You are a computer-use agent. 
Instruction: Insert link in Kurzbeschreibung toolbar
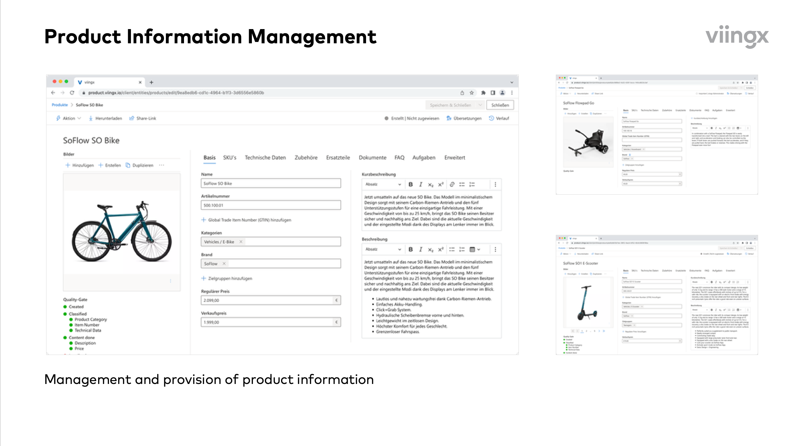tap(452, 185)
